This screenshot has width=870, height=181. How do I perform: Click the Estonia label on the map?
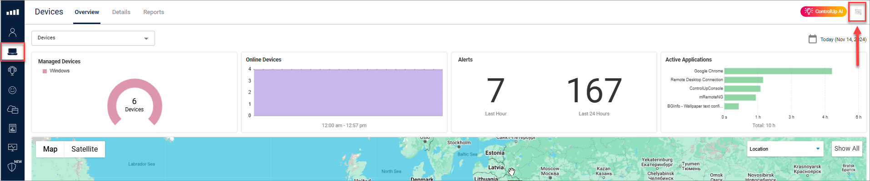(495, 153)
